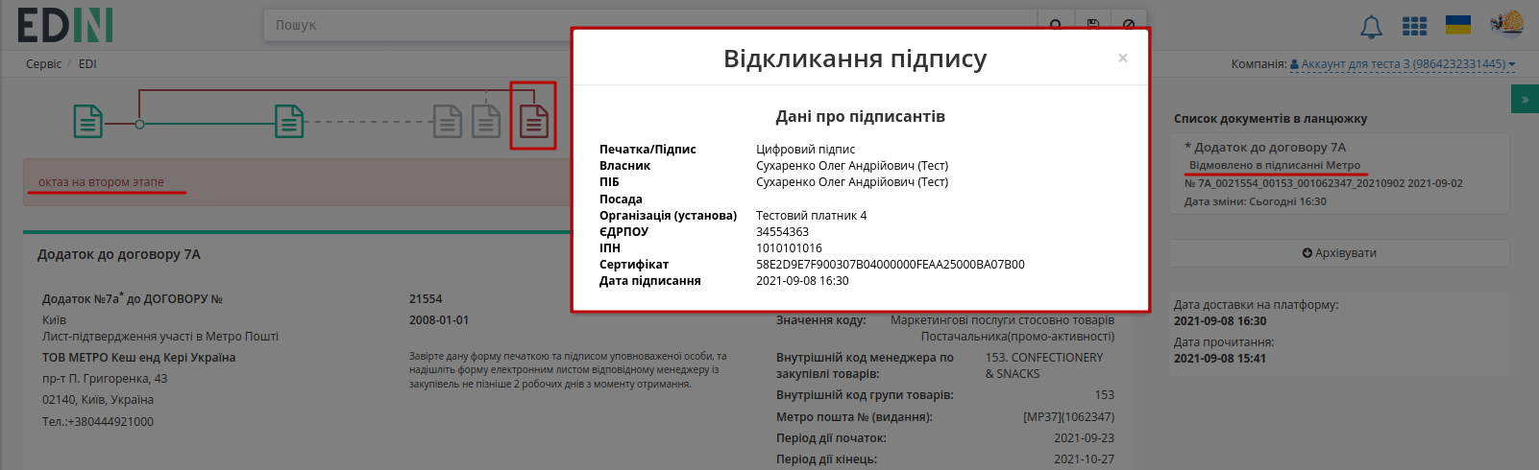Open notifications bell

coord(1371,27)
